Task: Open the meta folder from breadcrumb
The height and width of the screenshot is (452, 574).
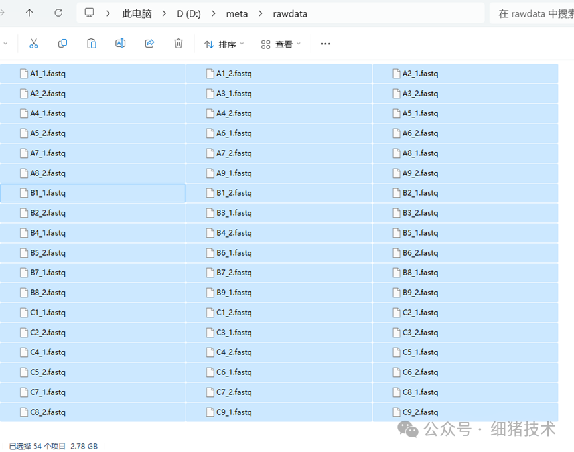Action: pos(238,13)
